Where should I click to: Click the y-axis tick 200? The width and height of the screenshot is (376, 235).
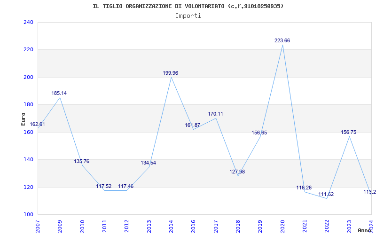pos(28,77)
